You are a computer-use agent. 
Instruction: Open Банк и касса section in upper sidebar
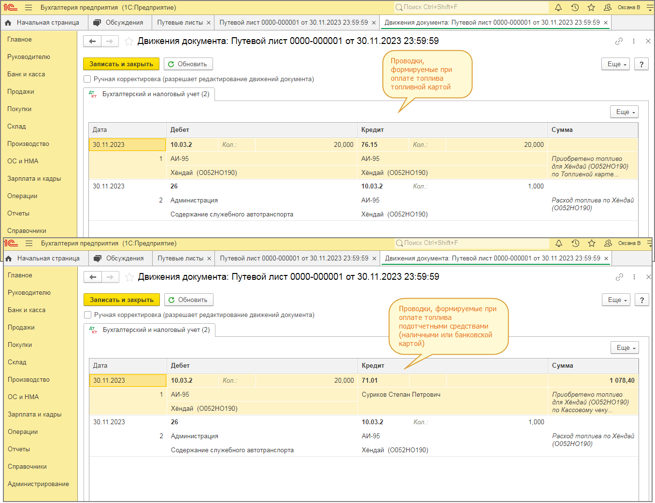[26, 74]
